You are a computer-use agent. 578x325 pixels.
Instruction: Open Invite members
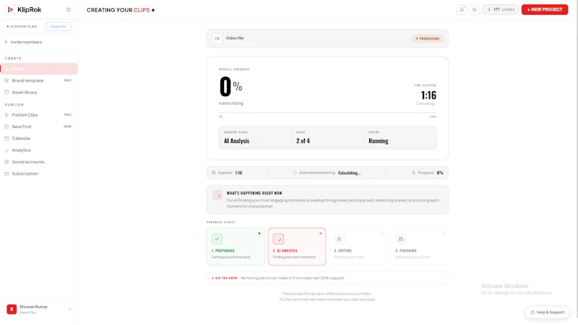(26, 42)
